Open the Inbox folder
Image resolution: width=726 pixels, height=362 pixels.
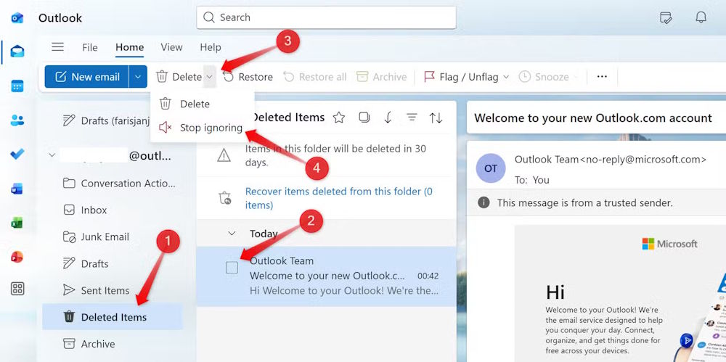click(x=112, y=210)
